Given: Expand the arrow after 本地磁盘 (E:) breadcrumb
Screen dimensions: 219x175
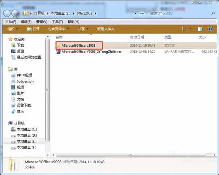Looking at the screenshot, I should [x=74, y=14].
